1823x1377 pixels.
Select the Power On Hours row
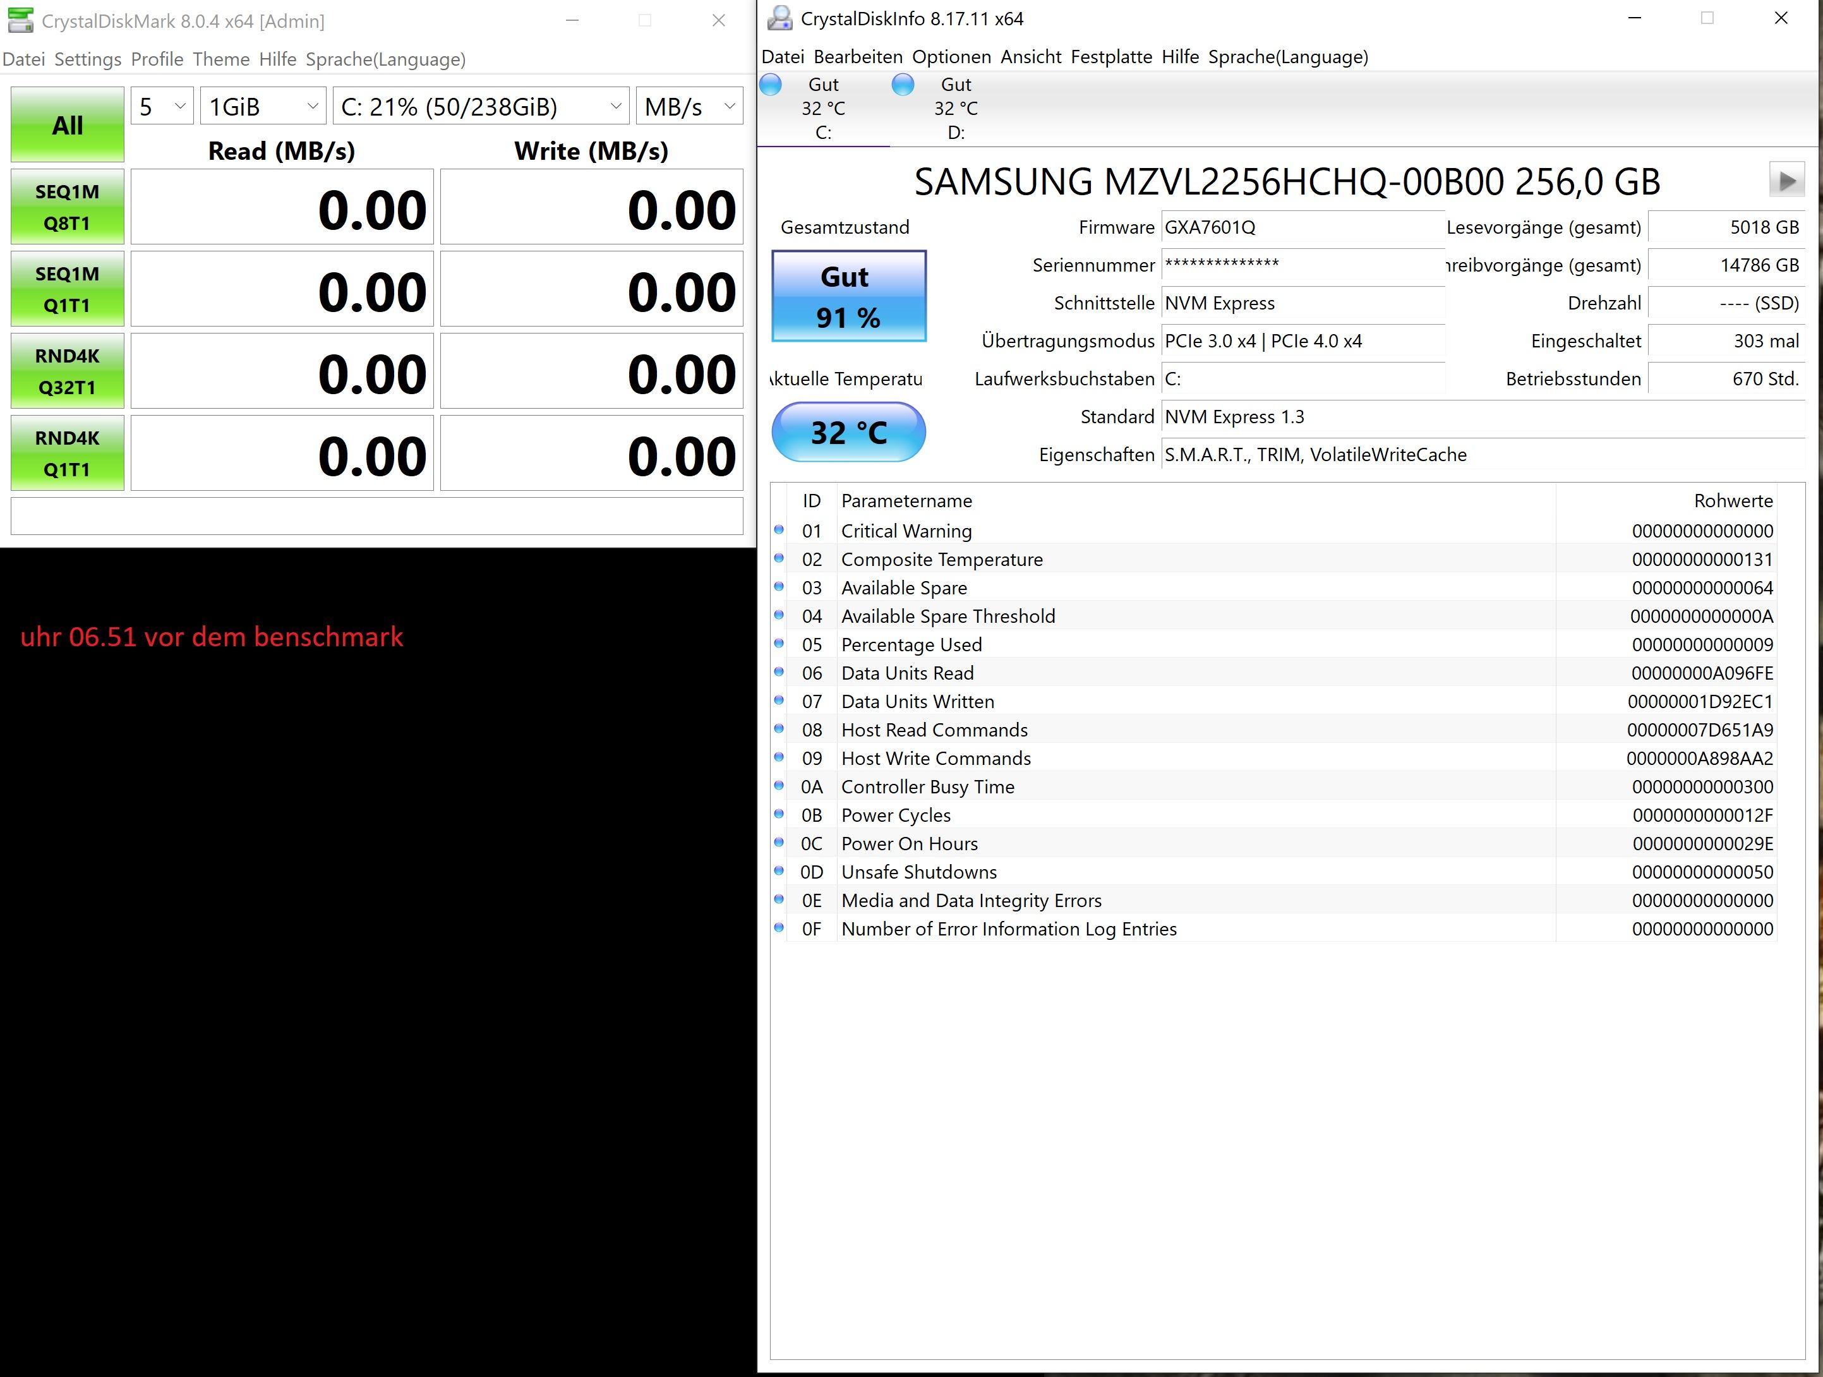tap(1273, 844)
